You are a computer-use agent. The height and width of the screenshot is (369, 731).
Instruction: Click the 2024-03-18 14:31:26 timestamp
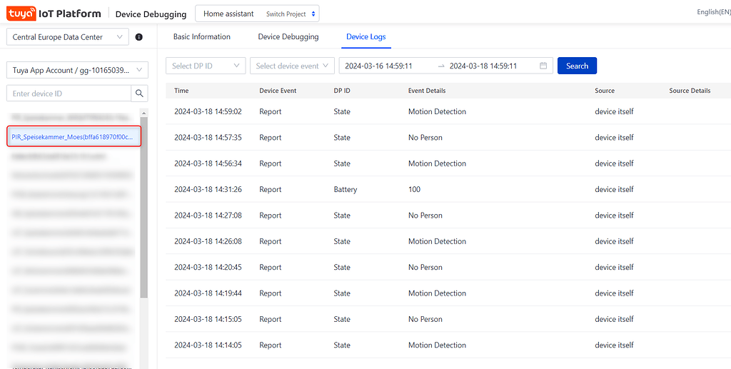[208, 189]
